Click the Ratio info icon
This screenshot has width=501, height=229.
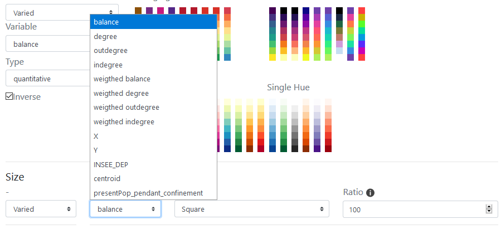(x=370, y=193)
